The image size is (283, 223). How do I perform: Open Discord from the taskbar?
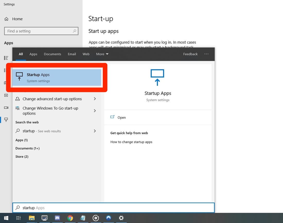pyautogui.click(x=57, y=218)
